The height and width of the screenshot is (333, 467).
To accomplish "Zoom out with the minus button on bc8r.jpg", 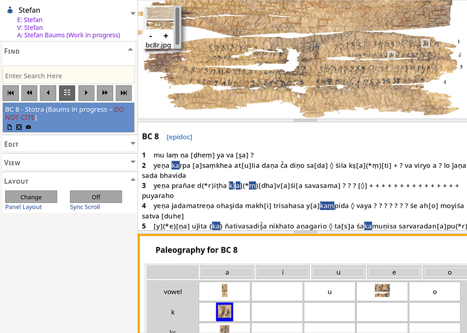I will (x=150, y=36).
